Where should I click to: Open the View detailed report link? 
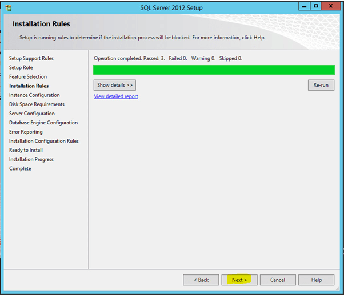coord(116,96)
